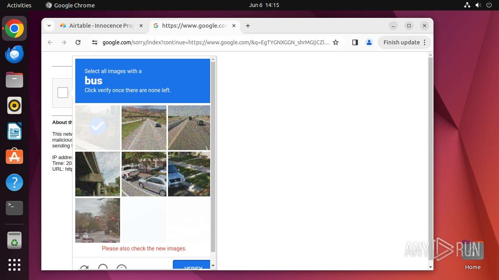Open the power tray icon
The height and width of the screenshot is (280, 499).
pos(489,5)
